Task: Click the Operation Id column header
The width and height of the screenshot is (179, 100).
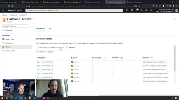Action: tap(147, 58)
